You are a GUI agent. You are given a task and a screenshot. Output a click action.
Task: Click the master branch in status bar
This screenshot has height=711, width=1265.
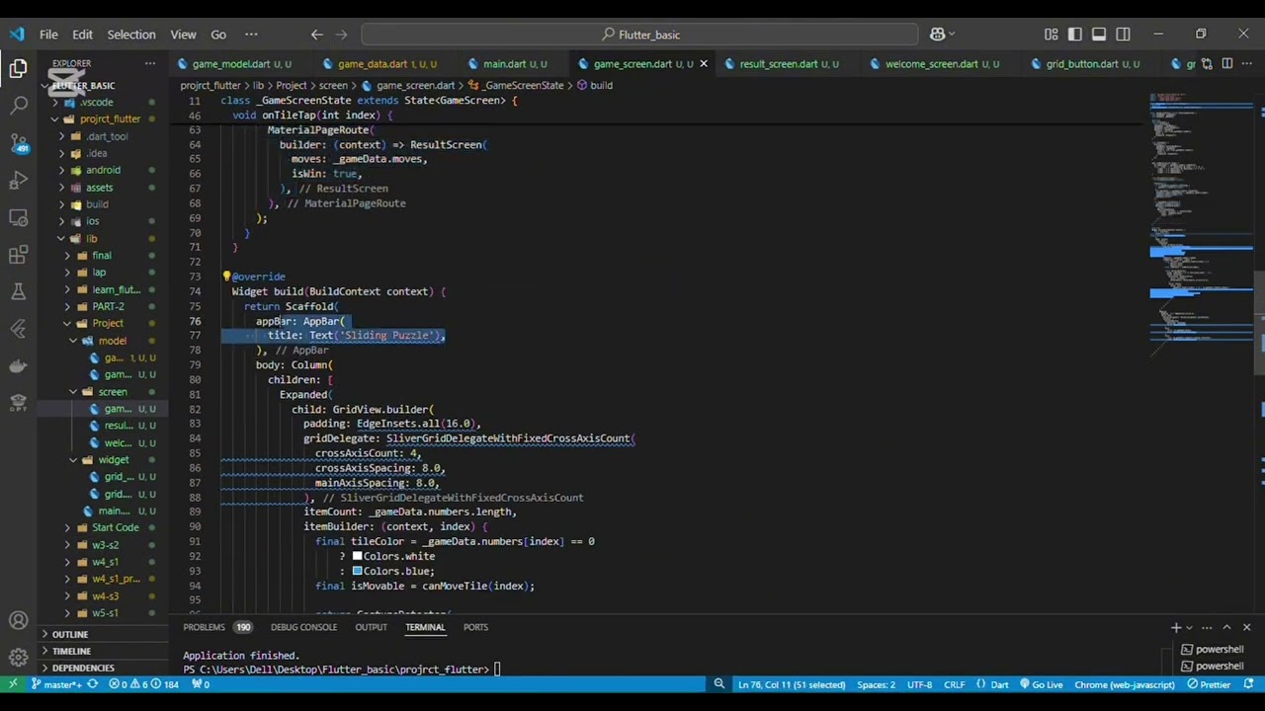(57, 684)
